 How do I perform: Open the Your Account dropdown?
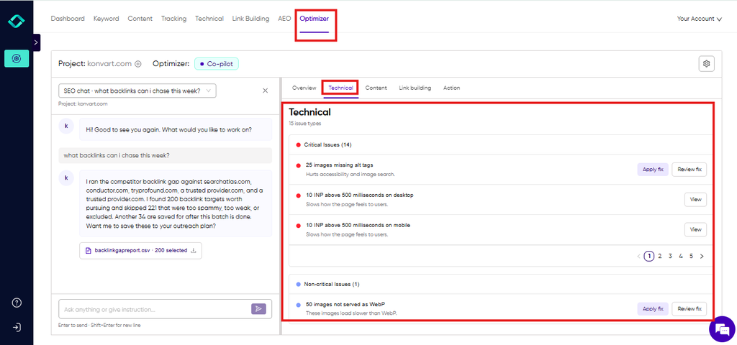tap(699, 19)
